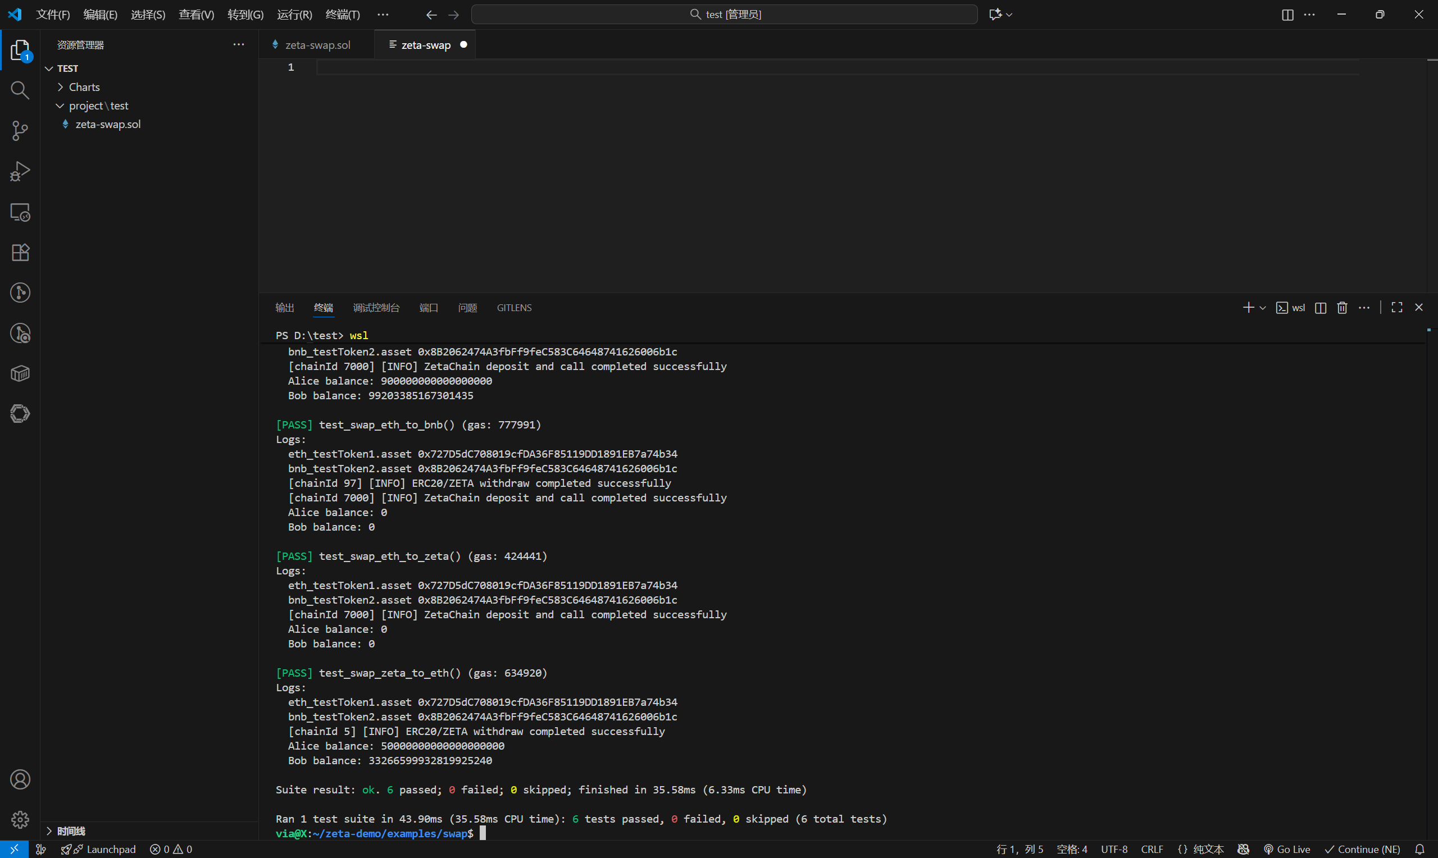Split the terminal panel

point(1321,308)
